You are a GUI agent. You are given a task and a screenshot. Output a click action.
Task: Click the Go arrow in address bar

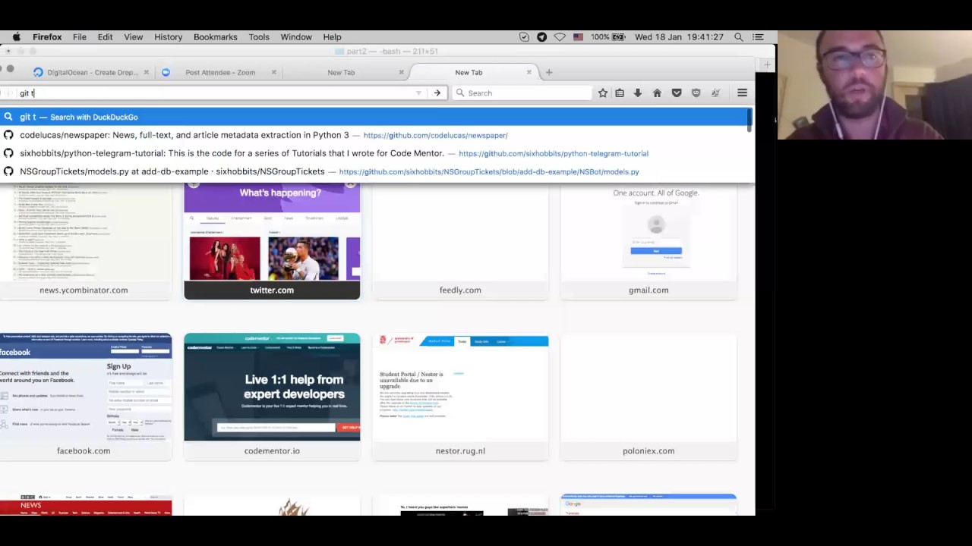point(437,93)
